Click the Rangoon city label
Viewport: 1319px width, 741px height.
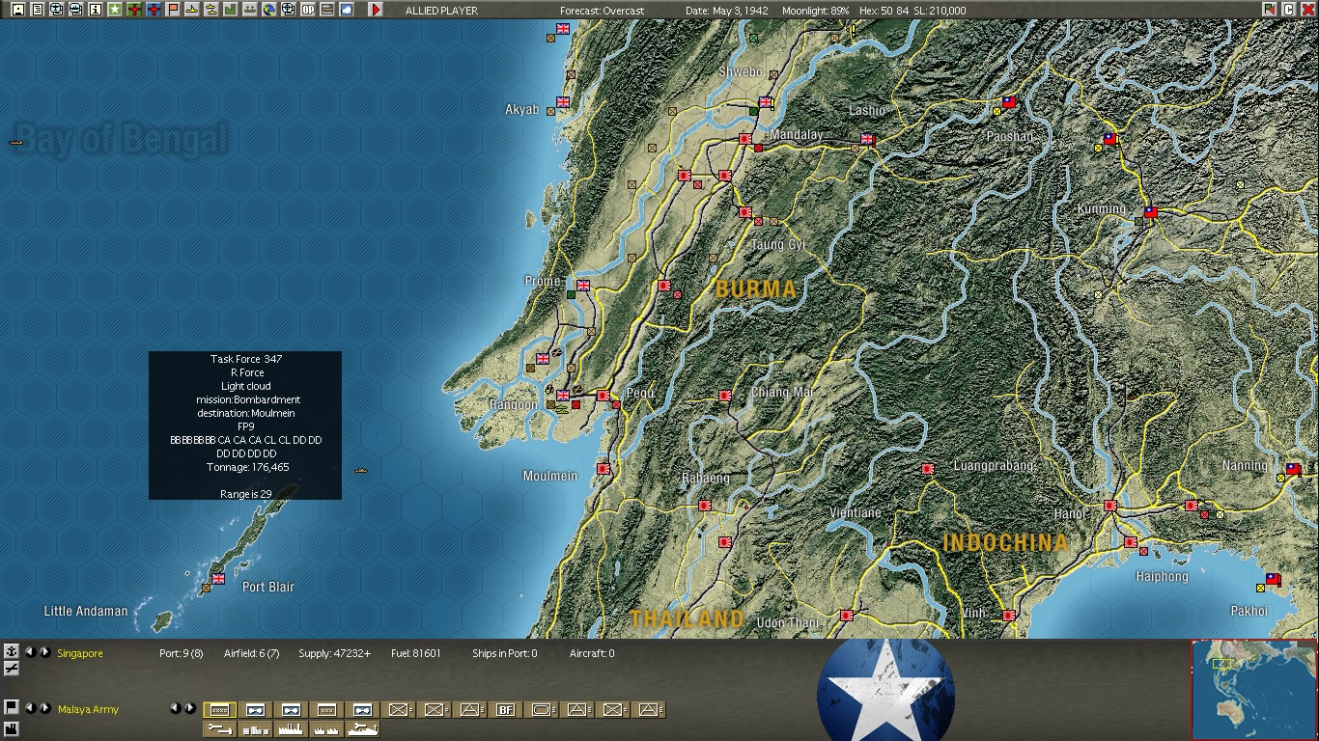coord(514,404)
